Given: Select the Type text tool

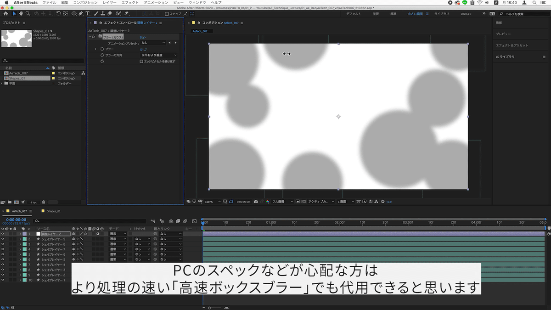Looking at the screenshot, I should point(88,14).
